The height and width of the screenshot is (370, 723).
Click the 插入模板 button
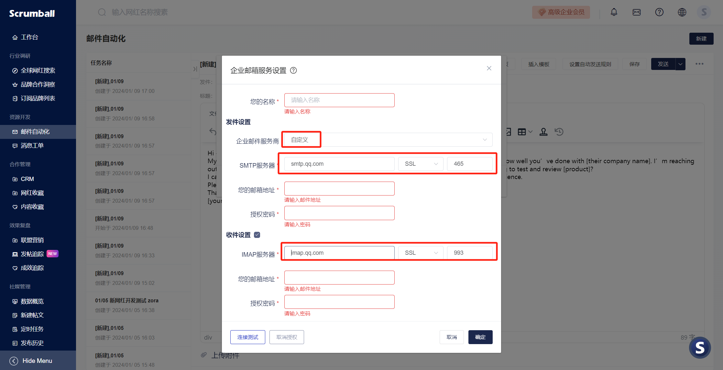click(x=539, y=64)
